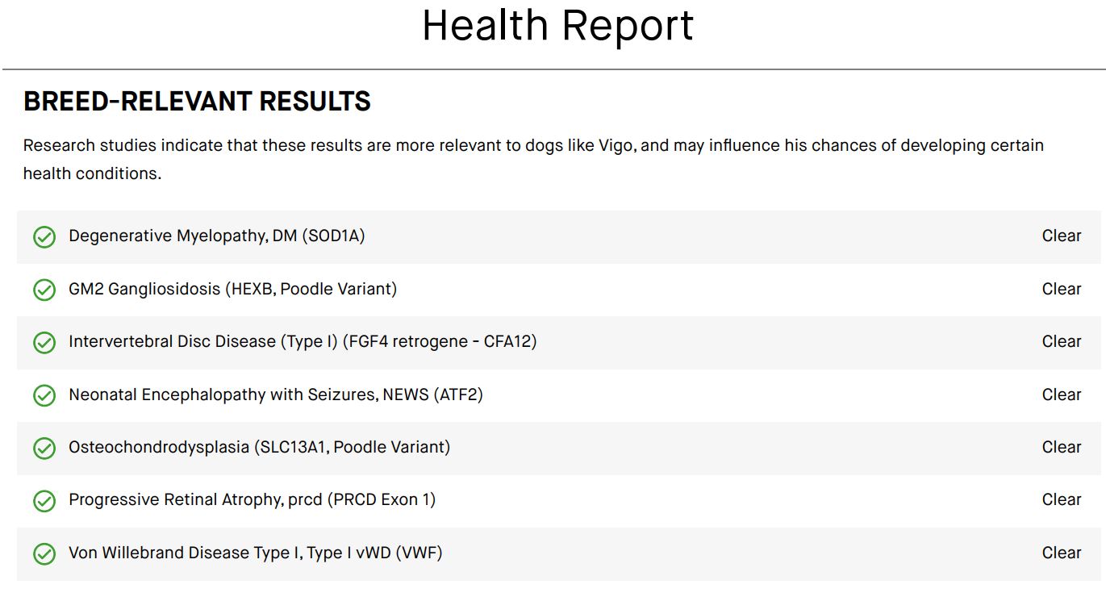Click the Health Report page title
Viewport: 1106px width, 597px height.
[x=557, y=26]
